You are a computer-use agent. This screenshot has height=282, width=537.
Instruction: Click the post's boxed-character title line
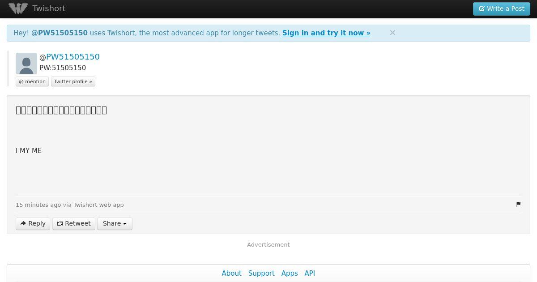(61, 110)
